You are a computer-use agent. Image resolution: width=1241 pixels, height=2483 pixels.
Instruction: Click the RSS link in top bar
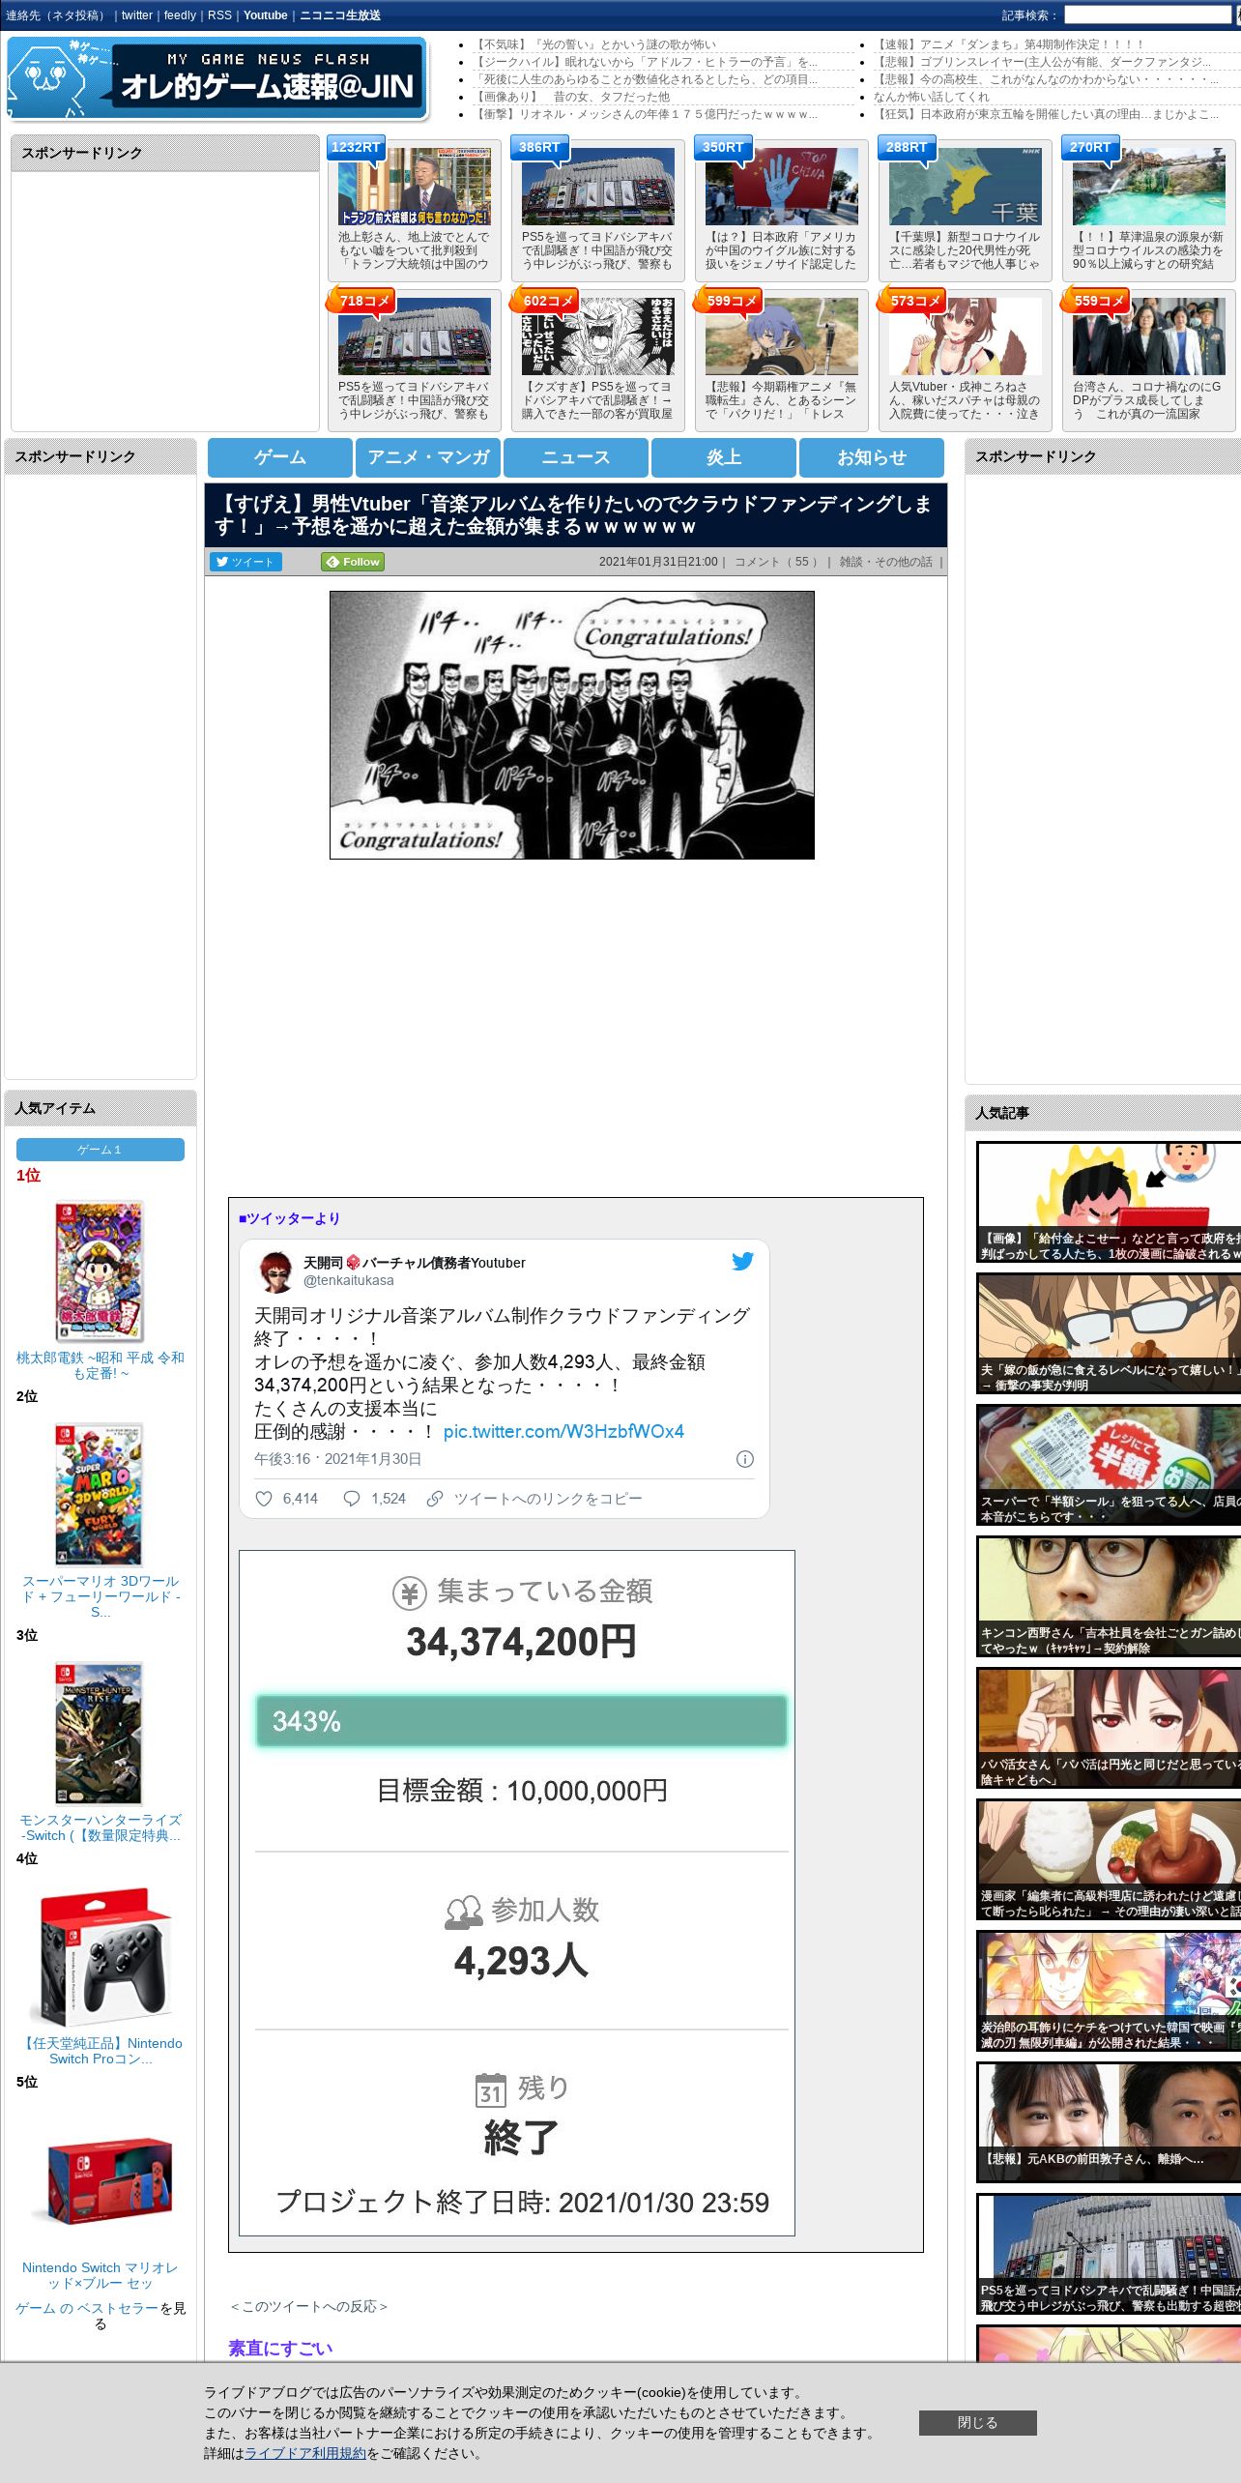tap(219, 15)
